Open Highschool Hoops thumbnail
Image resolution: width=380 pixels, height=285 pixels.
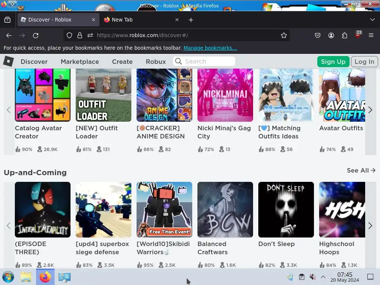click(x=342, y=210)
